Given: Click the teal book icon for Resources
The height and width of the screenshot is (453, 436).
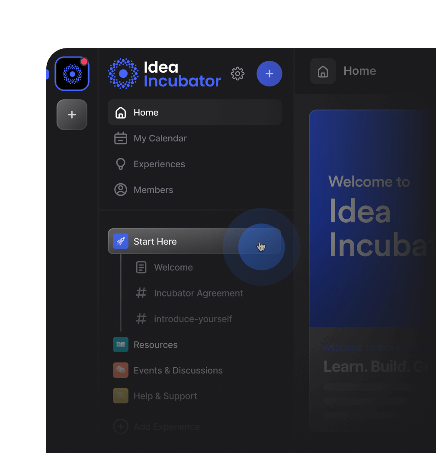Looking at the screenshot, I should 121,345.
